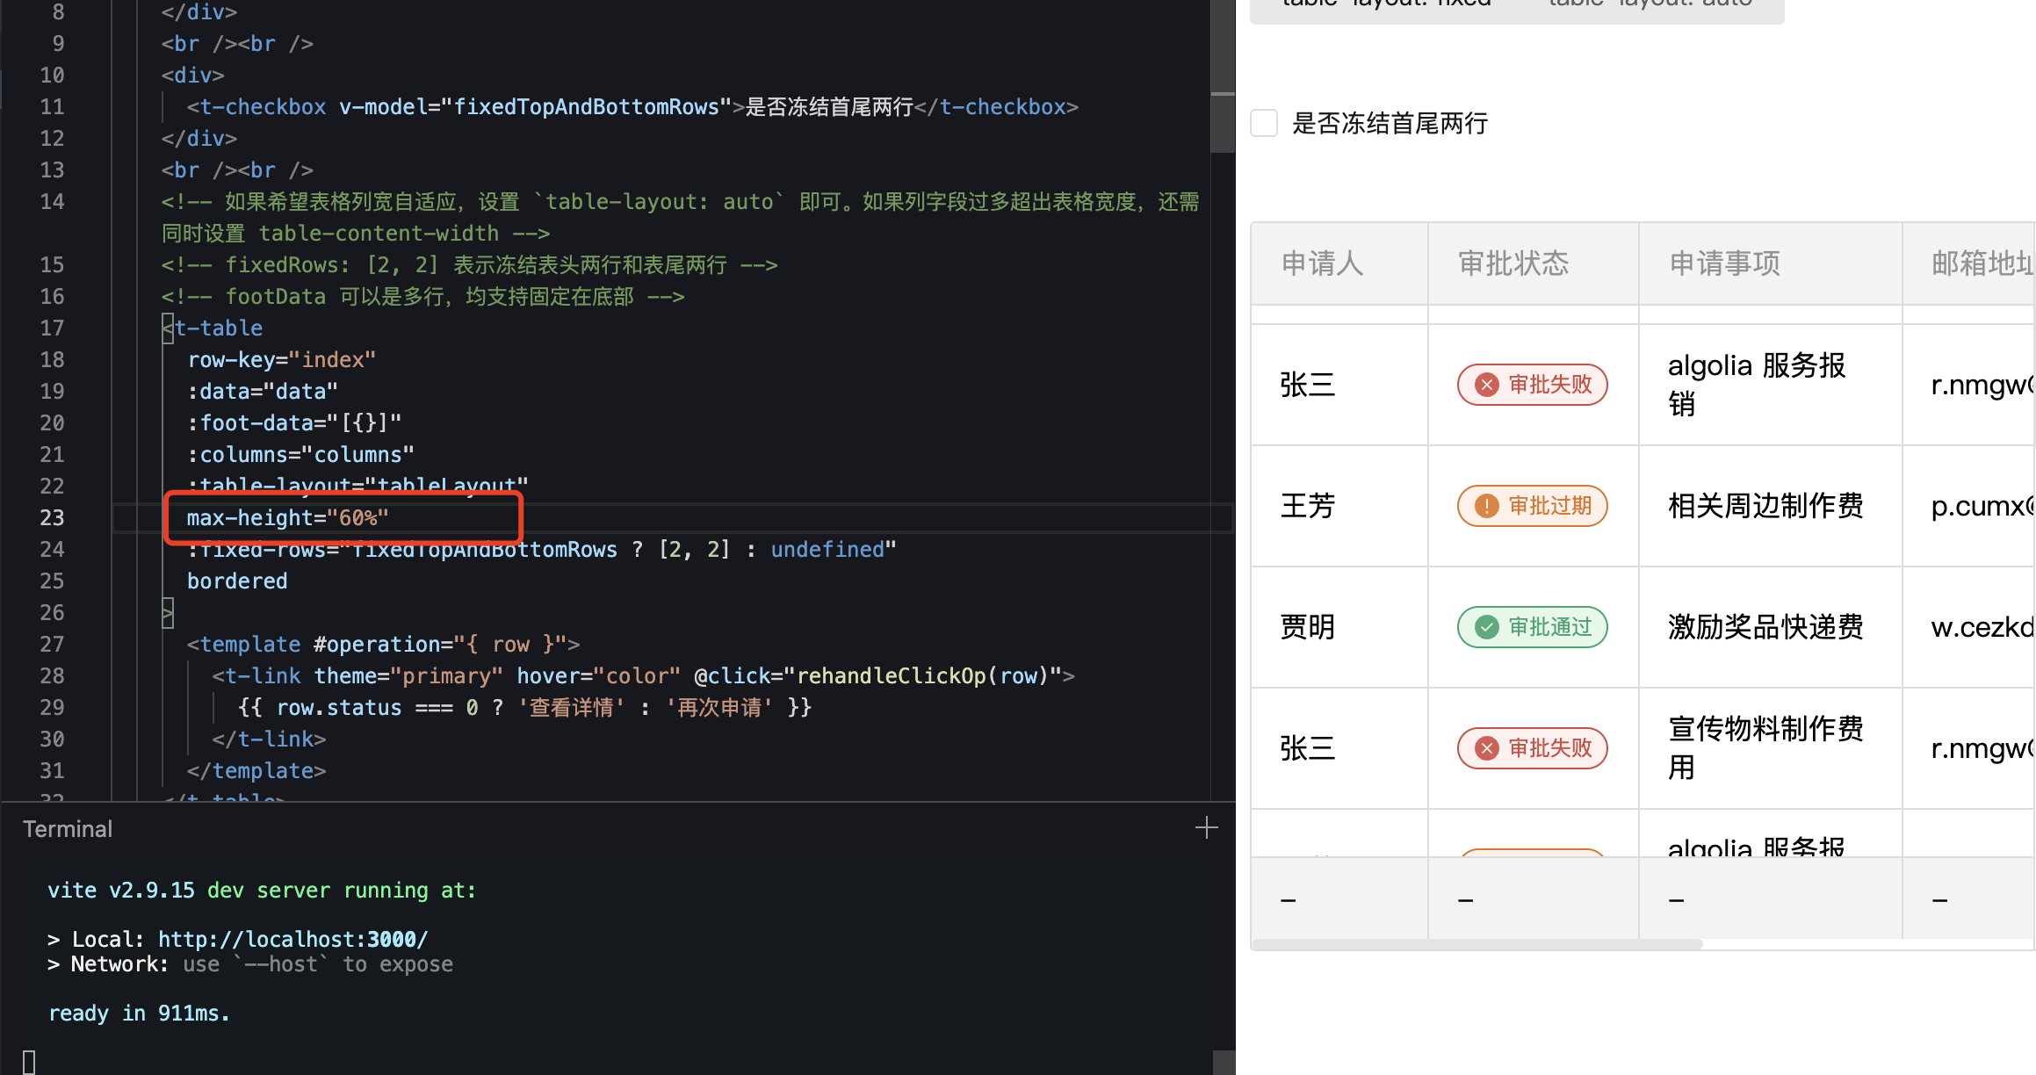Enable the 是否冻结首尾两行 checkbox
Screen dimensions: 2036x1075
1263,123
